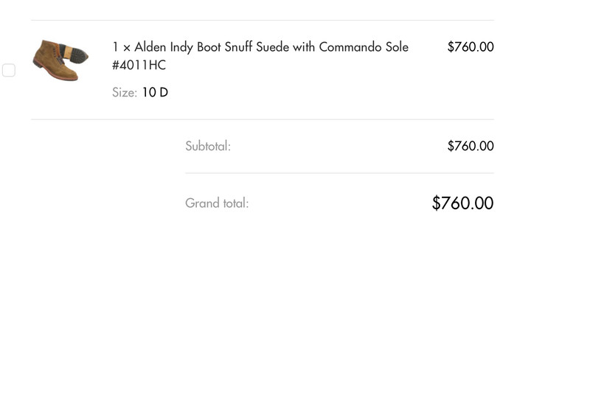This screenshot has width=590, height=400.
Task: Click the word Alden in the product name
Action: (150, 47)
